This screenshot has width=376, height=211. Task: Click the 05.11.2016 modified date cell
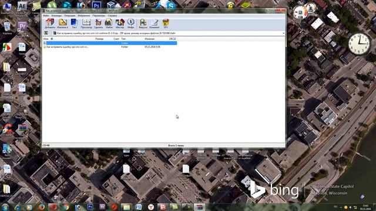(152, 47)
